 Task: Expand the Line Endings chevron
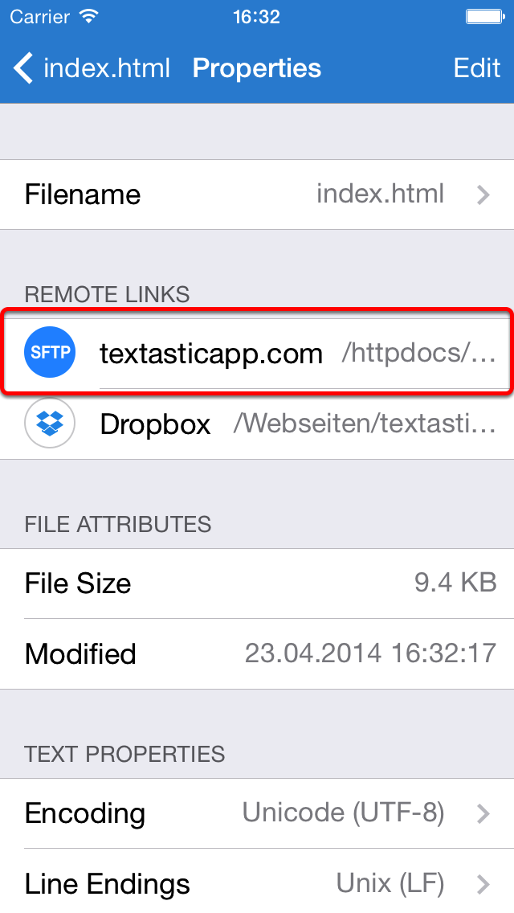coord(483,884)
